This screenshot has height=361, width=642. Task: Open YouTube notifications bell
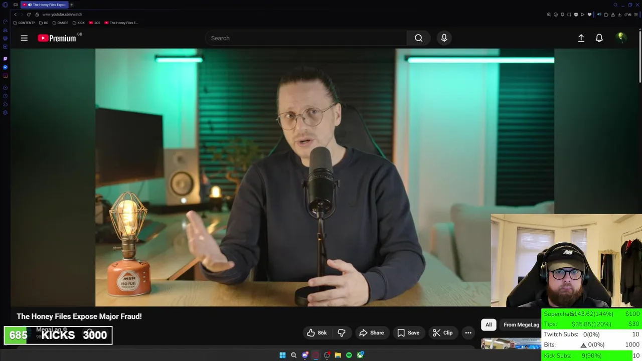599,38
